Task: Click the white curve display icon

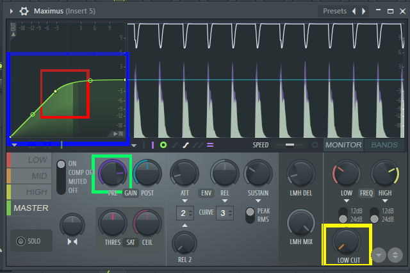Action: 186,145
